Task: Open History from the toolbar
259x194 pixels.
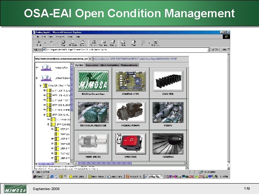Action: pos(113,43)
